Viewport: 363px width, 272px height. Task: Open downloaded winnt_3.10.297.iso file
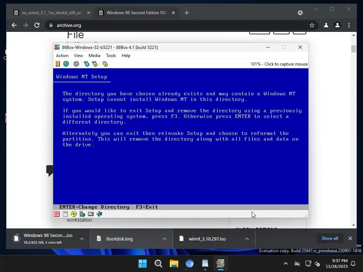(207, 239)
